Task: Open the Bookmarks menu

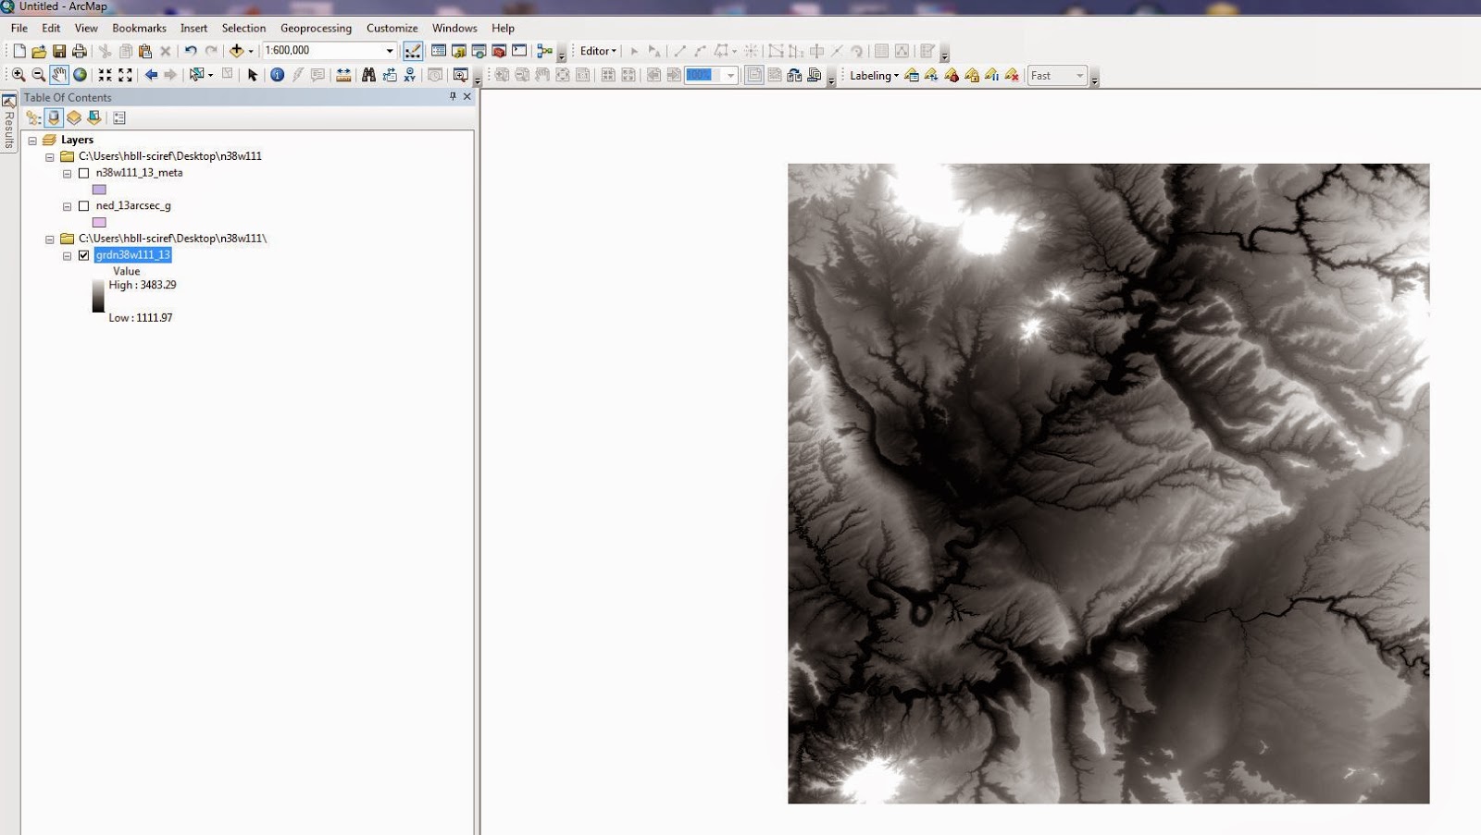Action: (x=139, y=28)
